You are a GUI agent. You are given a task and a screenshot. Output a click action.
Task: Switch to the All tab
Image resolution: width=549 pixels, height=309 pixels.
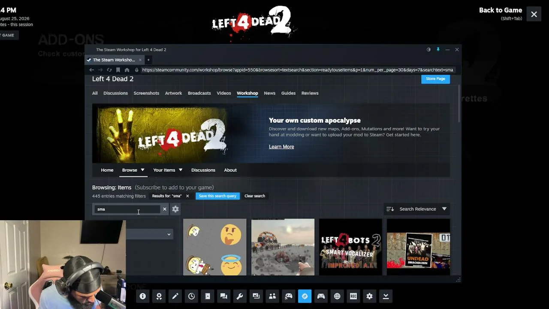pos(95,93)
